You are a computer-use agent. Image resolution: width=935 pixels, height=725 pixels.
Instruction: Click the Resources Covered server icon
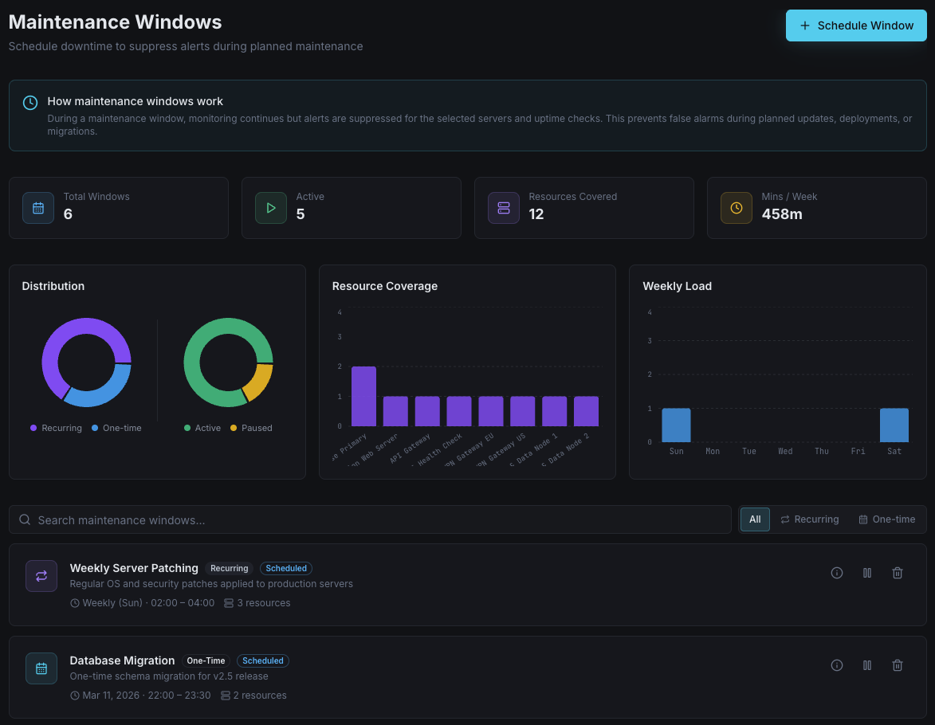[504, 208]
